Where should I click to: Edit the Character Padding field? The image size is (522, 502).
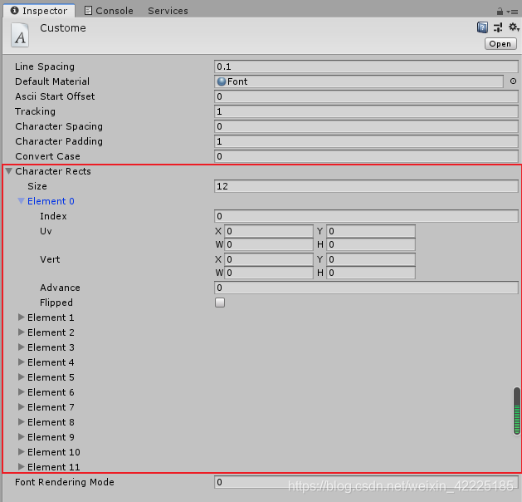click(x=366, y=141)
